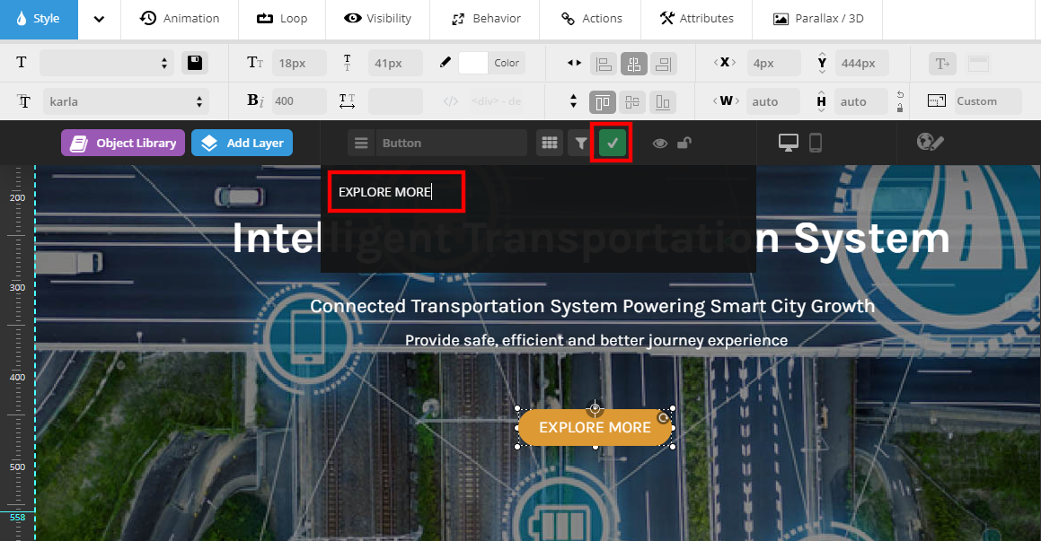Viewport: 1041px width, 541px height.
Task: Click the layer size preset icon
Action: [x=936, y=101]
